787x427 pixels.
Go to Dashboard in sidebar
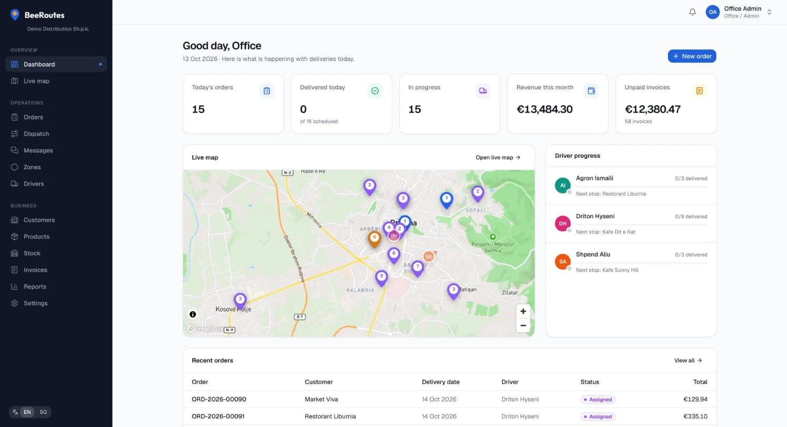[x=56, y=64]
